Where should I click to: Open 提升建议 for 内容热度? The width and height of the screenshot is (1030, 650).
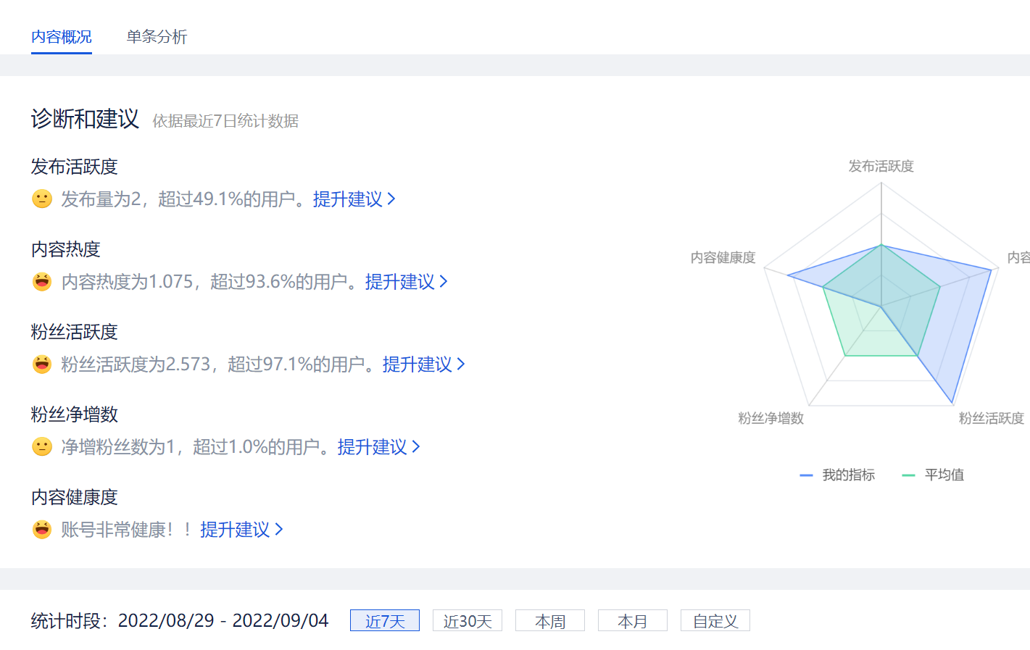coord(400,282)
